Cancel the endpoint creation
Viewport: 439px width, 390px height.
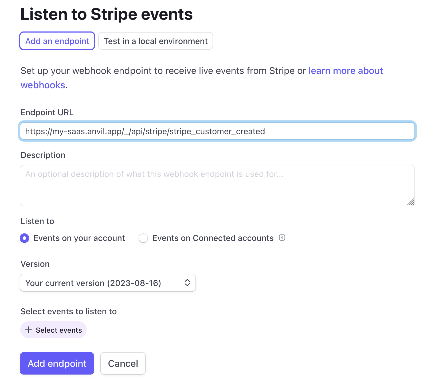click(x=123, y=363)
